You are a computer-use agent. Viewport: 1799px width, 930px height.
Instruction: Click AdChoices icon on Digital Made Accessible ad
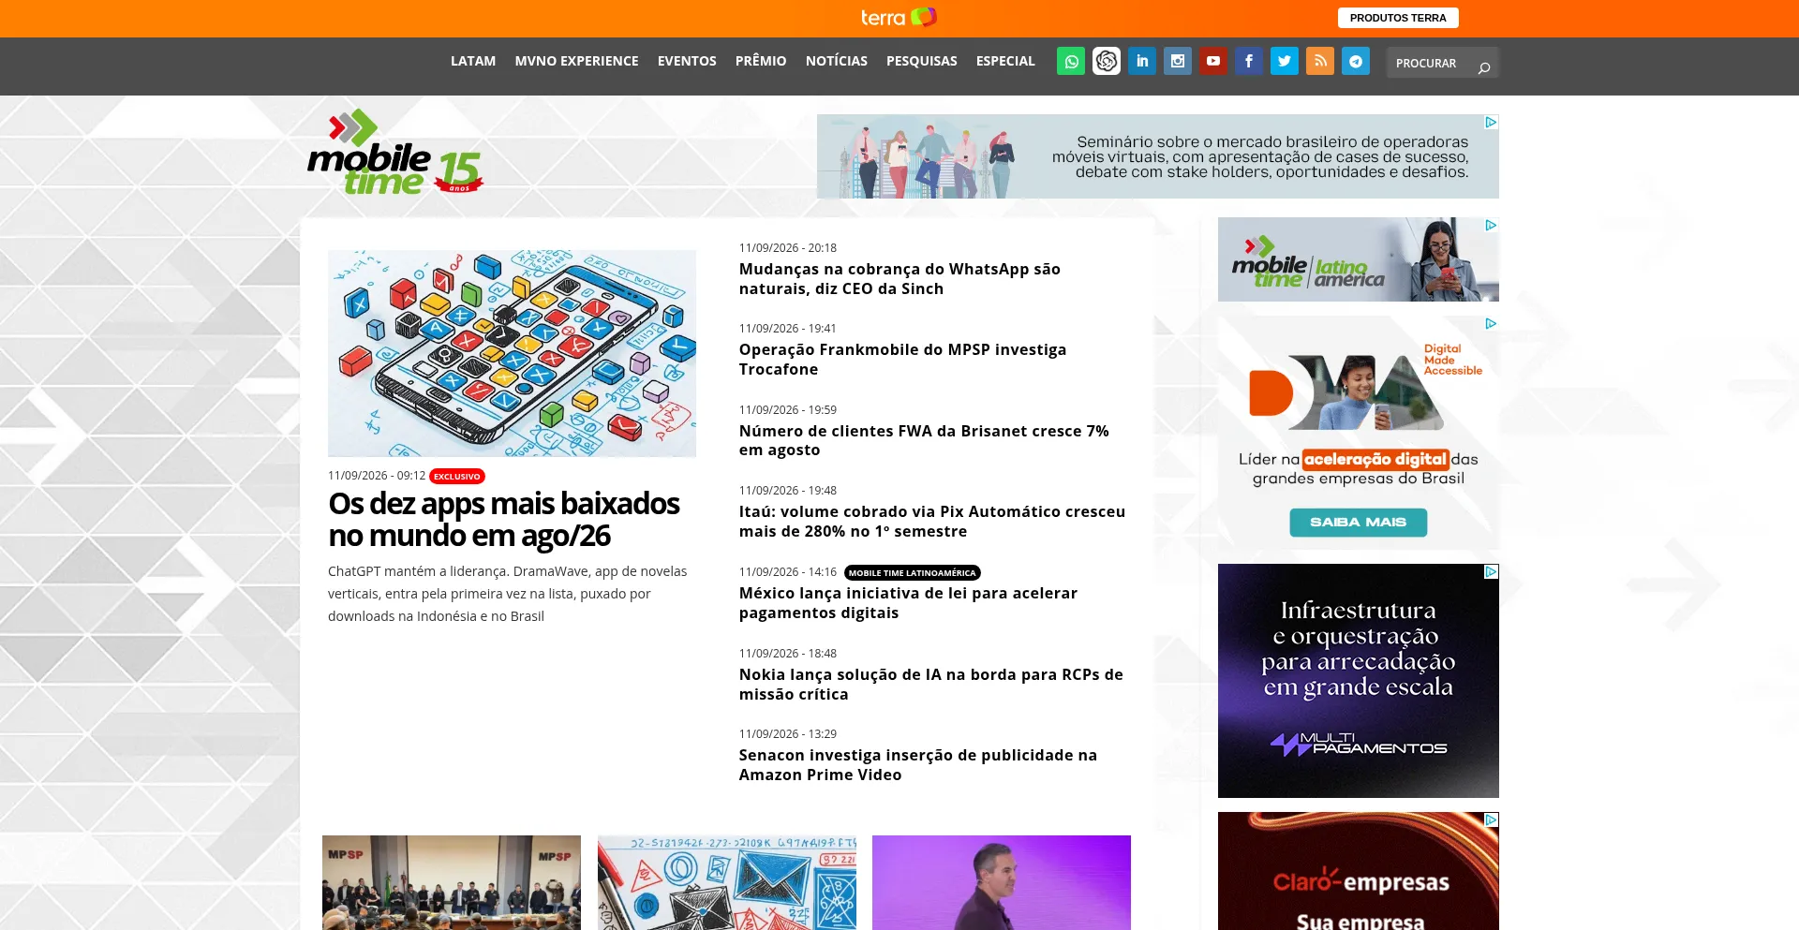(1491, 323)
